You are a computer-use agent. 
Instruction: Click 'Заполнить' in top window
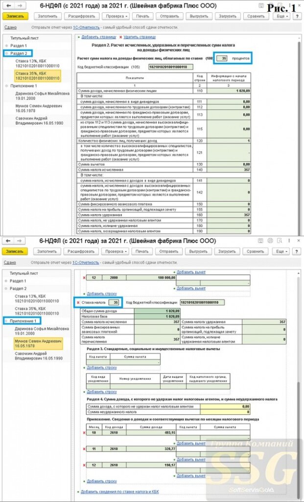pos(47,16)
